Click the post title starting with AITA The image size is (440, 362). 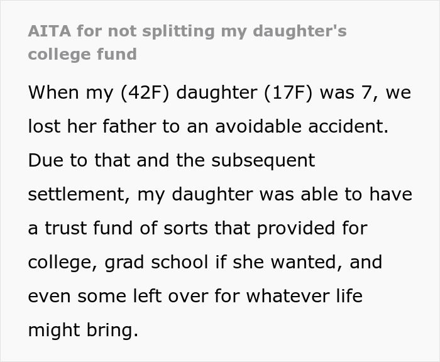pos(187,31)
